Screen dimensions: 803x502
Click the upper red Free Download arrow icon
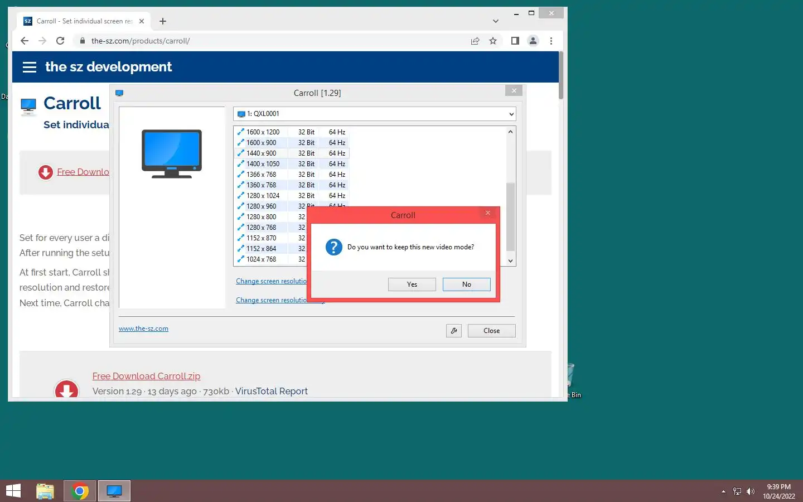[46, 172]
